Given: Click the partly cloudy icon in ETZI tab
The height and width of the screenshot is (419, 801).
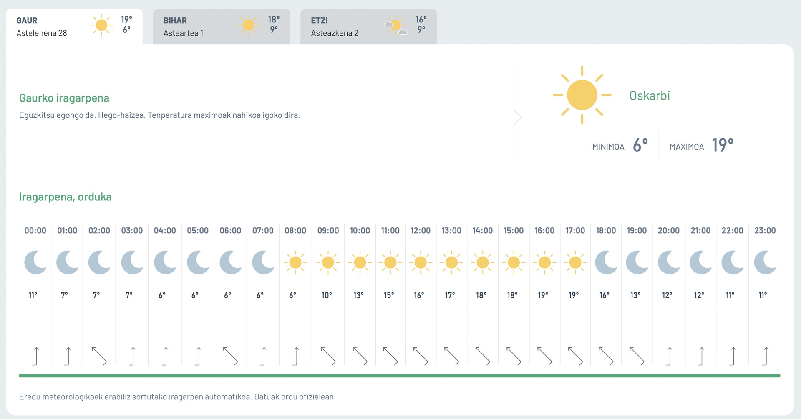Looking at the screenshot, I should [396, 25].
